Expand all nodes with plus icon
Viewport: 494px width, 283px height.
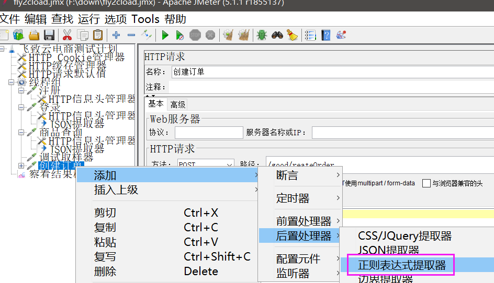click(116, 35)
